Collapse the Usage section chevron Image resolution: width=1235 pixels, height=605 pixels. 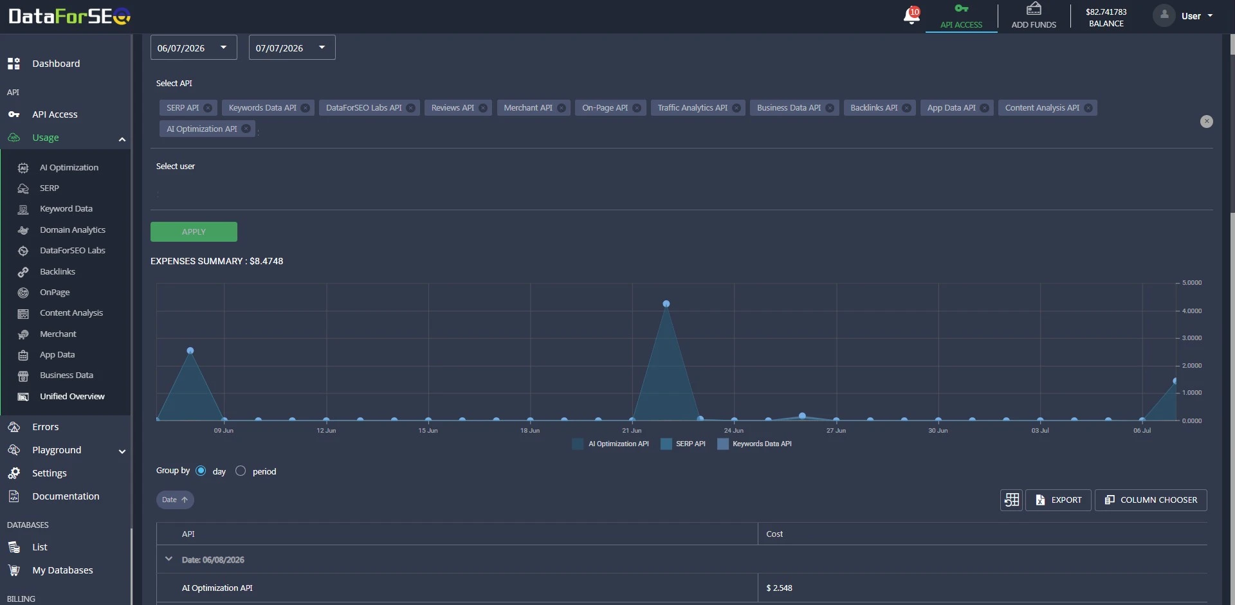coord(122,140)
